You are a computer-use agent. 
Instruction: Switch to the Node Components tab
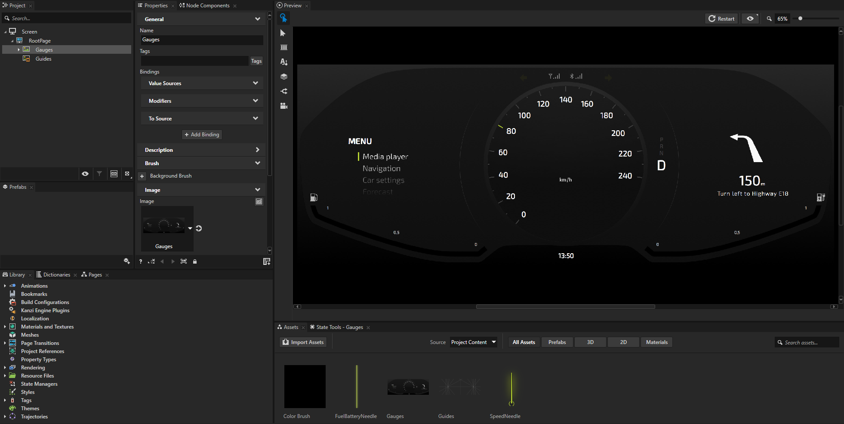(x=207, y=6)
